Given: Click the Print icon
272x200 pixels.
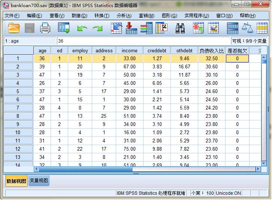Looking at the screenshot, I should click(45, 28).
